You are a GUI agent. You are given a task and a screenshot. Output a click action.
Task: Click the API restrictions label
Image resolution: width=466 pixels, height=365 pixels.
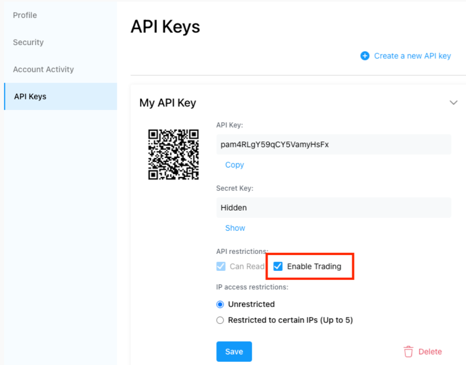point(242,252)
